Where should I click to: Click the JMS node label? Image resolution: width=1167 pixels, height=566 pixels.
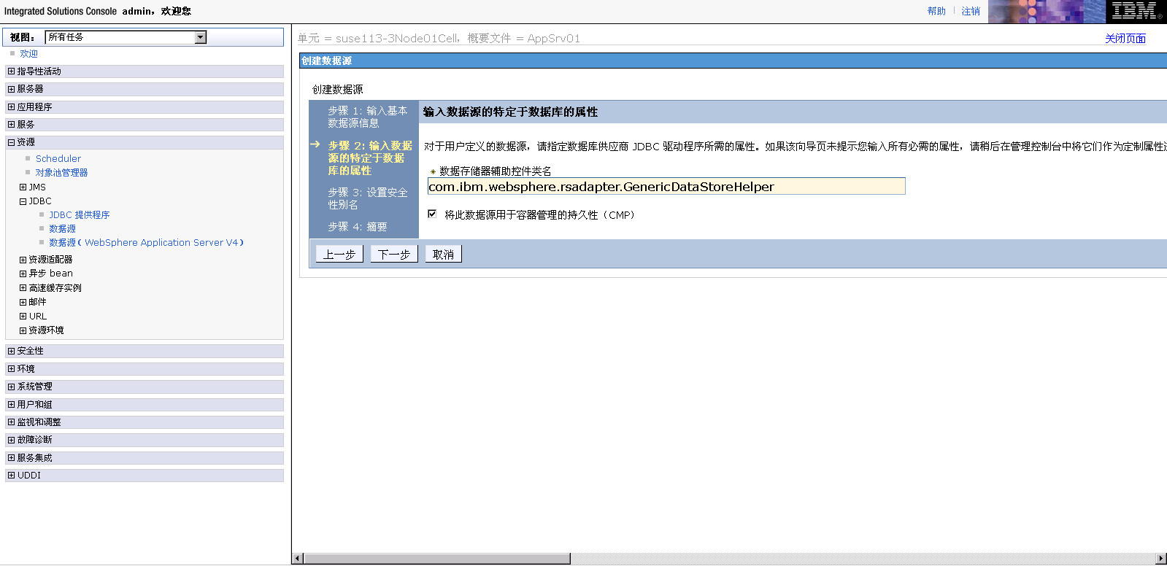click(x=37, y=187)
